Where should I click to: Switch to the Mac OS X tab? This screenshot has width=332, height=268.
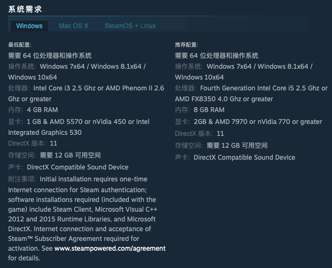click(74, 26)
